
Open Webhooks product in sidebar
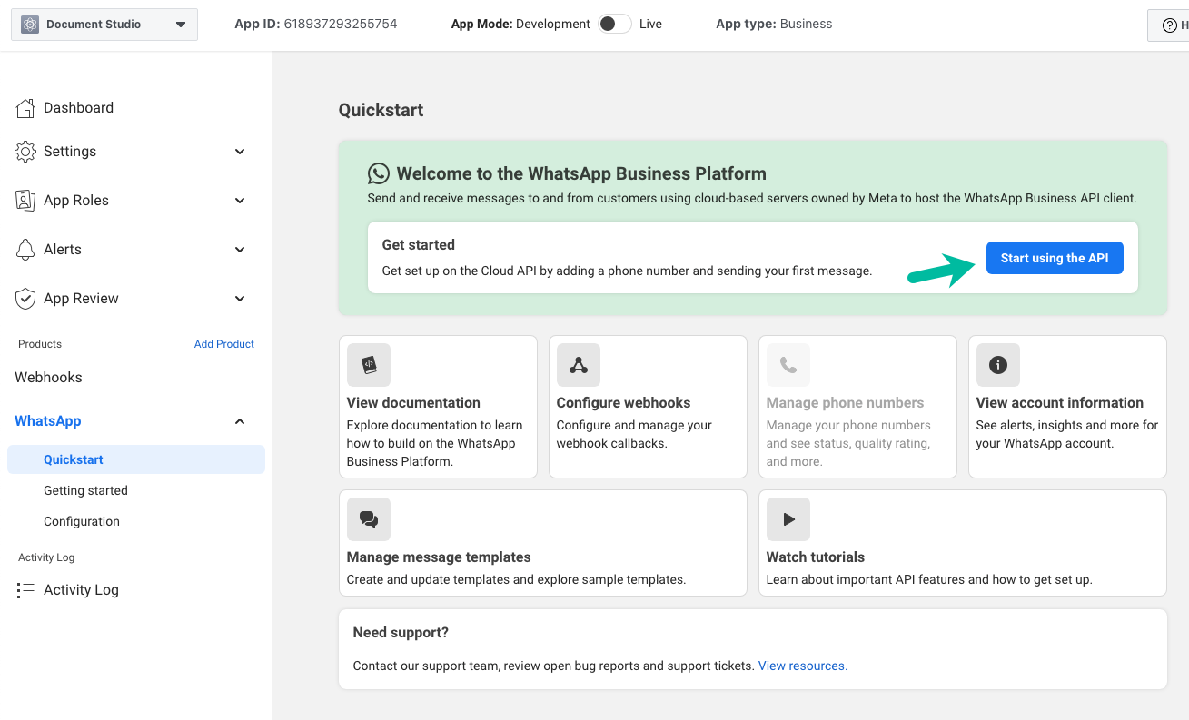pos(48,378)
